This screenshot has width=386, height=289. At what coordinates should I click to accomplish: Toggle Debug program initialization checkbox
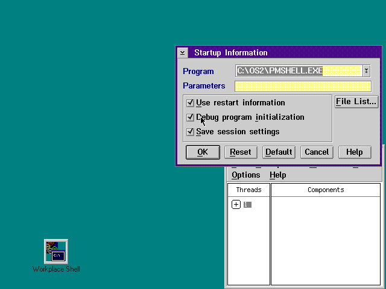(190, 117)
